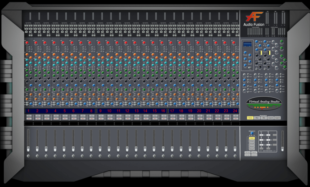Enable the Rec monitor source
The image size is (310, 187).
coord(257,118)
